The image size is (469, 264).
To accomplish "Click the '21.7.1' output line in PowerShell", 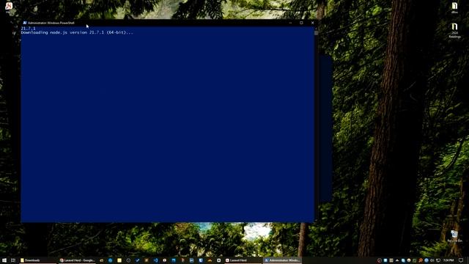I will [28, 29].
